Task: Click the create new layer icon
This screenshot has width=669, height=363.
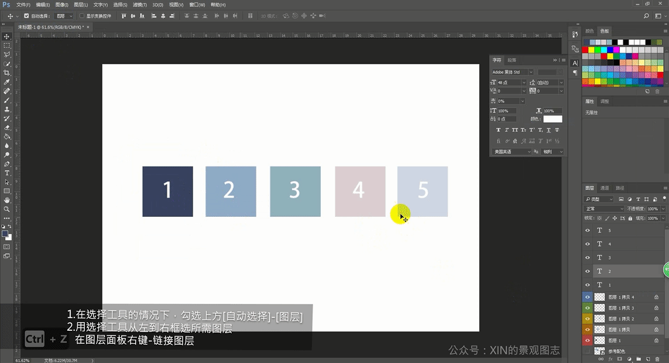Action: [648, 359]
